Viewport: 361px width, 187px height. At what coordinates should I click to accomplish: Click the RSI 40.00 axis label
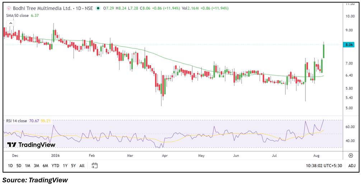[x=350, y=140]
